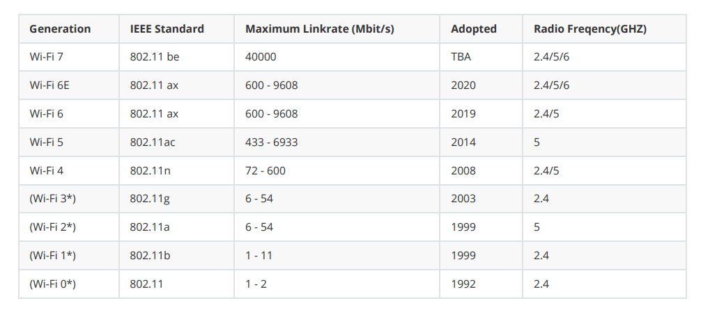Click the IEEE Standard column header
The width and height of the screenshot is (717, 319).
[x=167, y=28]
